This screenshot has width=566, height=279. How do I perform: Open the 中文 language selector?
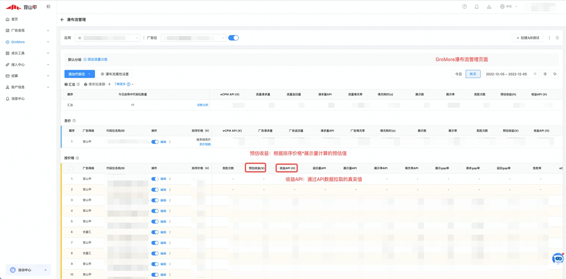(x=509, y=7)
